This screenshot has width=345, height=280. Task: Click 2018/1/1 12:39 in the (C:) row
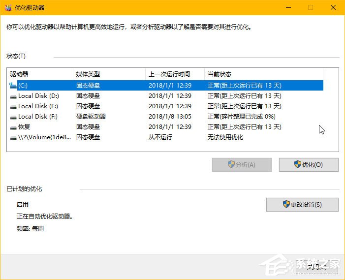(x=170, y=86)
